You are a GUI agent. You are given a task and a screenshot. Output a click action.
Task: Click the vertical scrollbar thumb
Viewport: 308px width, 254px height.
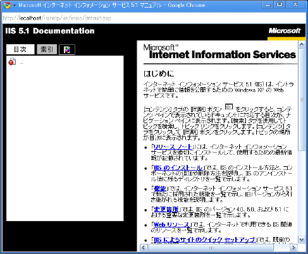[x=302, y=100]
